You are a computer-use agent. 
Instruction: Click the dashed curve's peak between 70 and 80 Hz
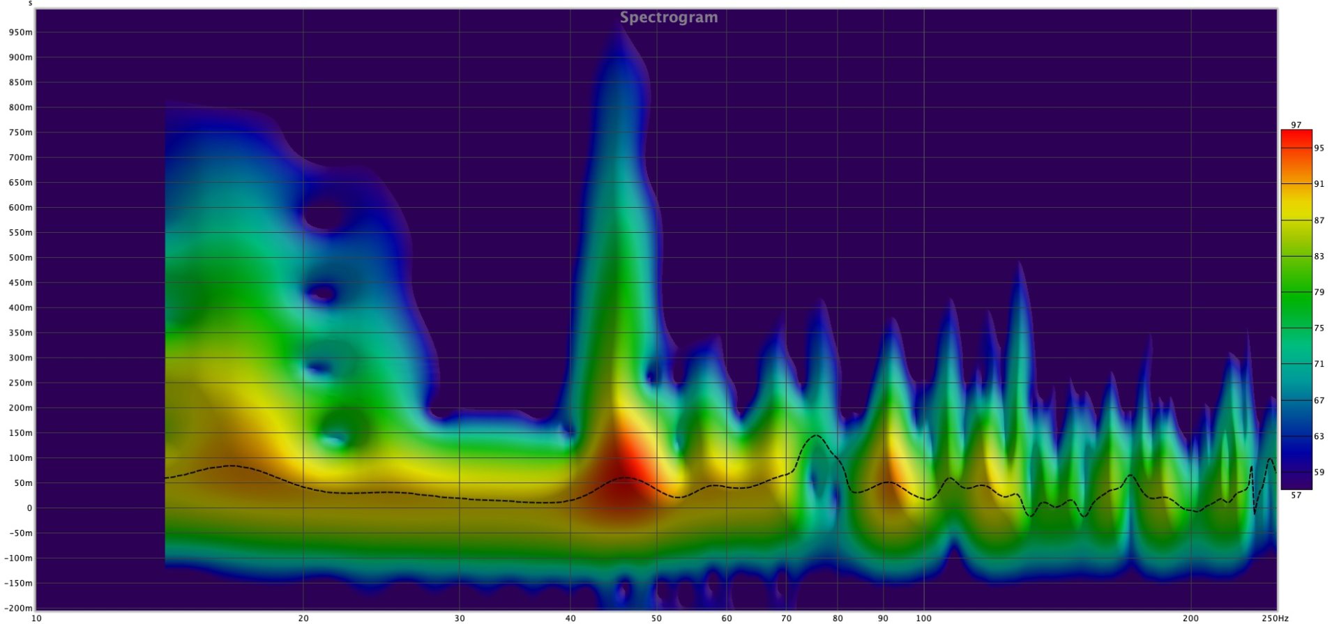815,436
